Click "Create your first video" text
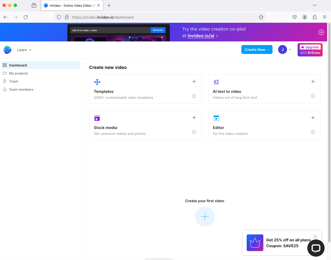This screenshot has height=260, width=331. (205, 201)
